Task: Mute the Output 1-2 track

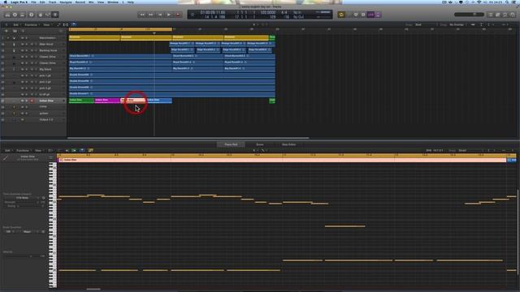Action: pyautogui.click(x=22, y=119)
